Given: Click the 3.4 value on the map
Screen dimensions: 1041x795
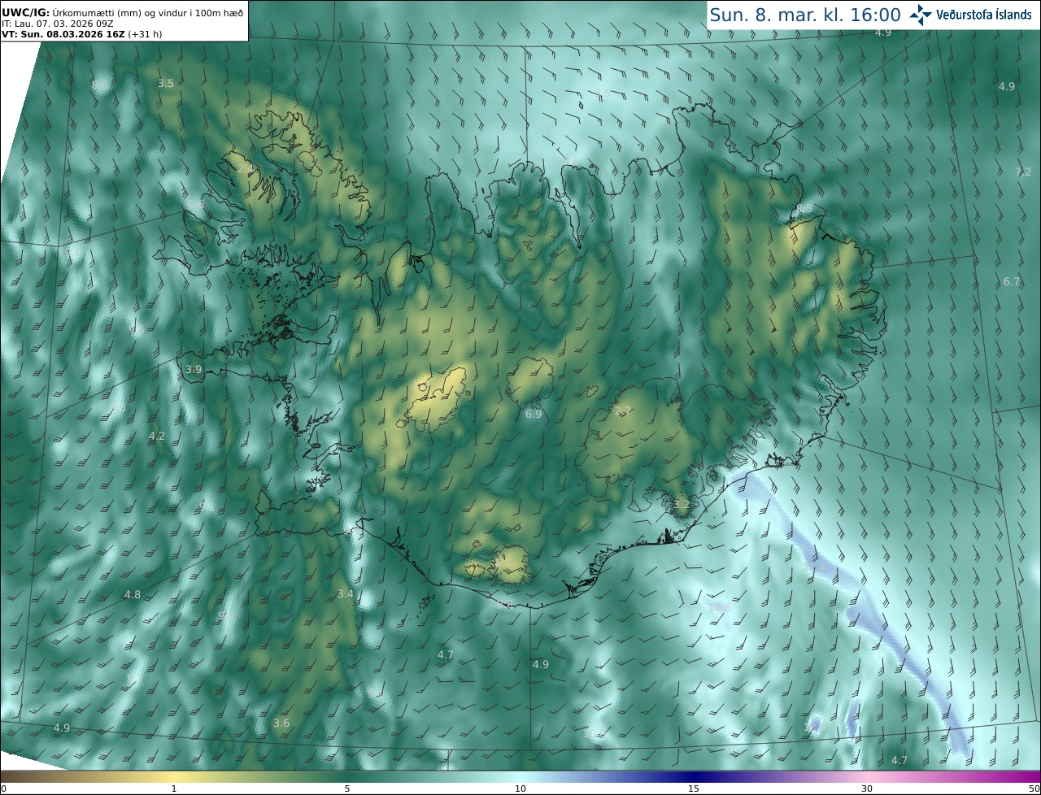Looking at the screenshot, I should [x=346, y=594].
